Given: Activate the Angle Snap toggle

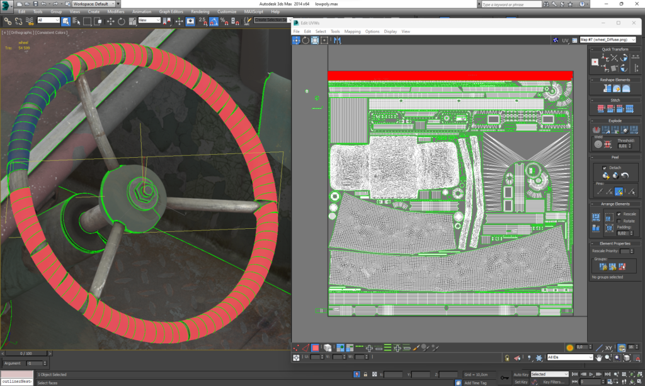Looking at the screenshot, I should pos(214,21).
